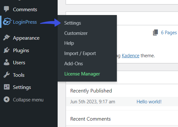This screenshot has width=178, height=127.
Task: Select Help in the LoginPress submenu
Action: (69, 43)
